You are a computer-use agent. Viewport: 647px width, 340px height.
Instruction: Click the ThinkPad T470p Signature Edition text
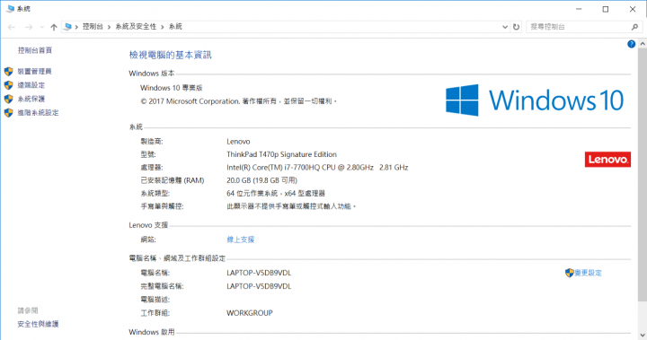pyautogui.click(x=281, y=154)
